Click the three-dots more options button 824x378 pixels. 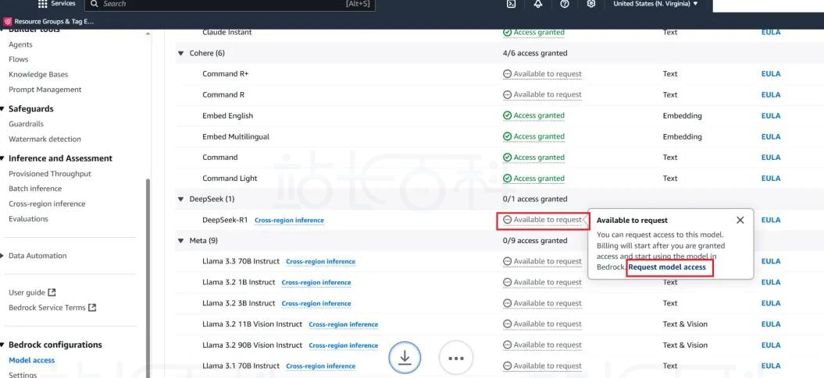click(x=456, y=358)
